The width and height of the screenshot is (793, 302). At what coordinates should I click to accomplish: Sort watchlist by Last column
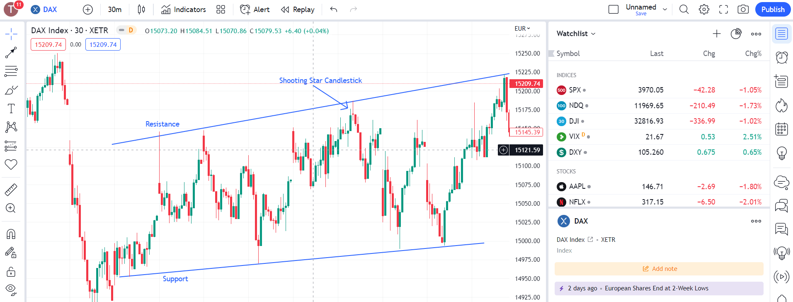click(x=657, y=54)
